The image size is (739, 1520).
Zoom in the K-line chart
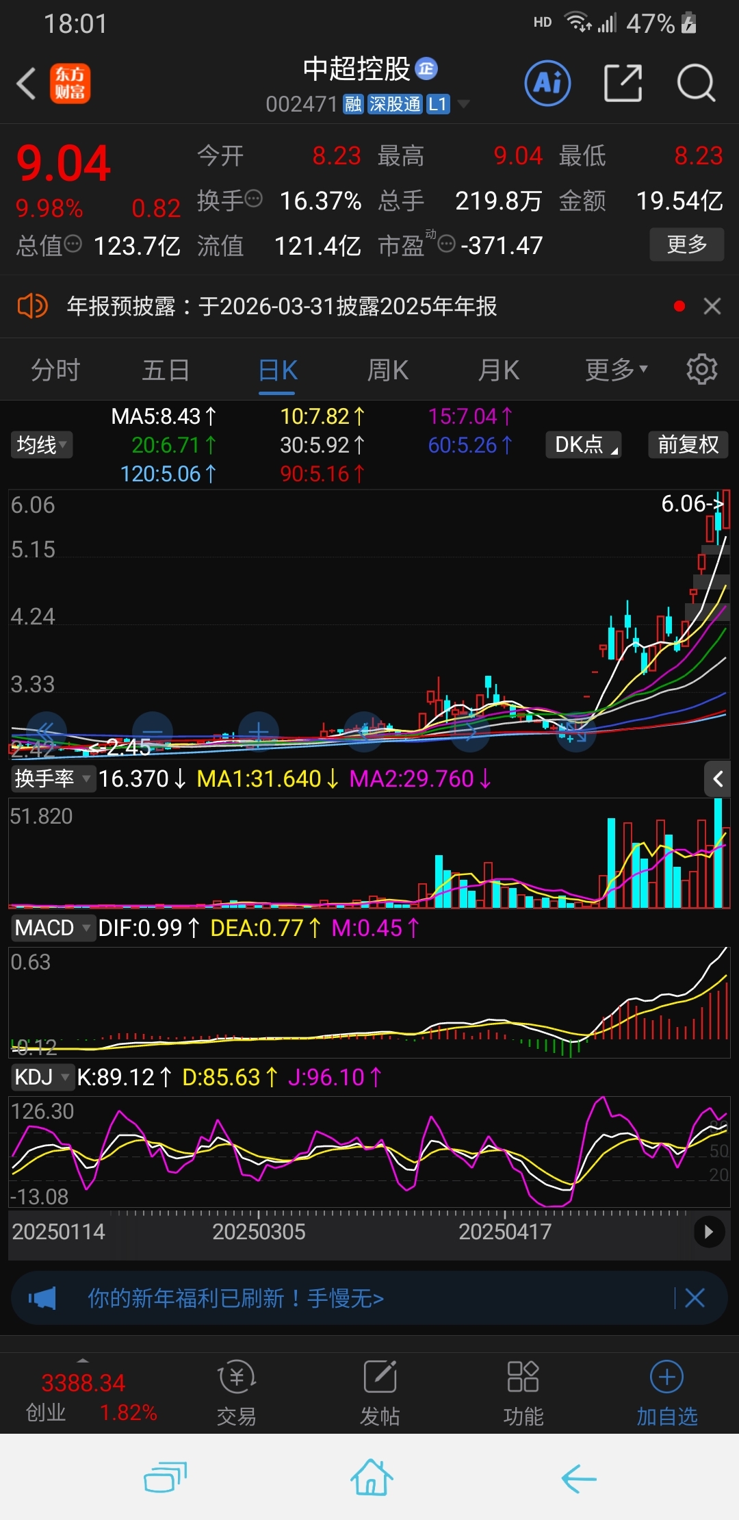click(x=258, y=731)
